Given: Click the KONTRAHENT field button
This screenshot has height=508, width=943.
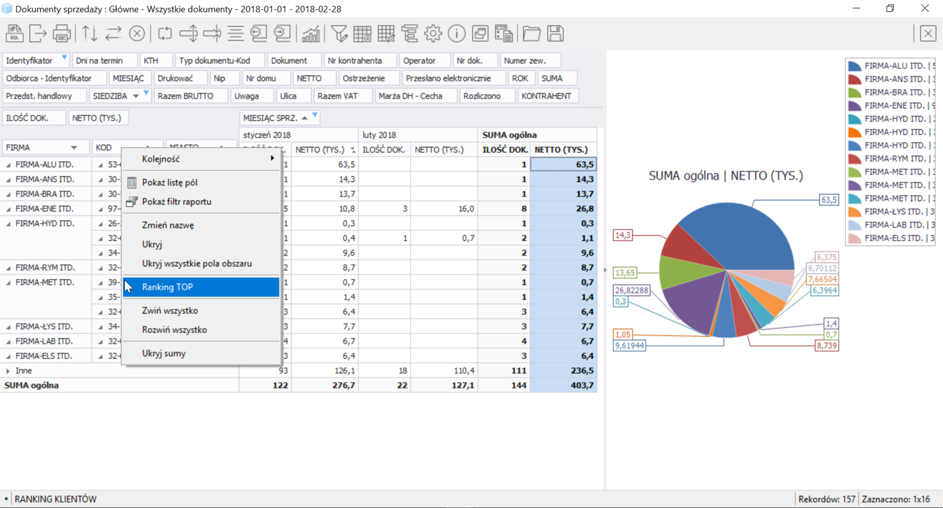Looking at the screenshot, I should pyautogui.click(x=547, y=96).
